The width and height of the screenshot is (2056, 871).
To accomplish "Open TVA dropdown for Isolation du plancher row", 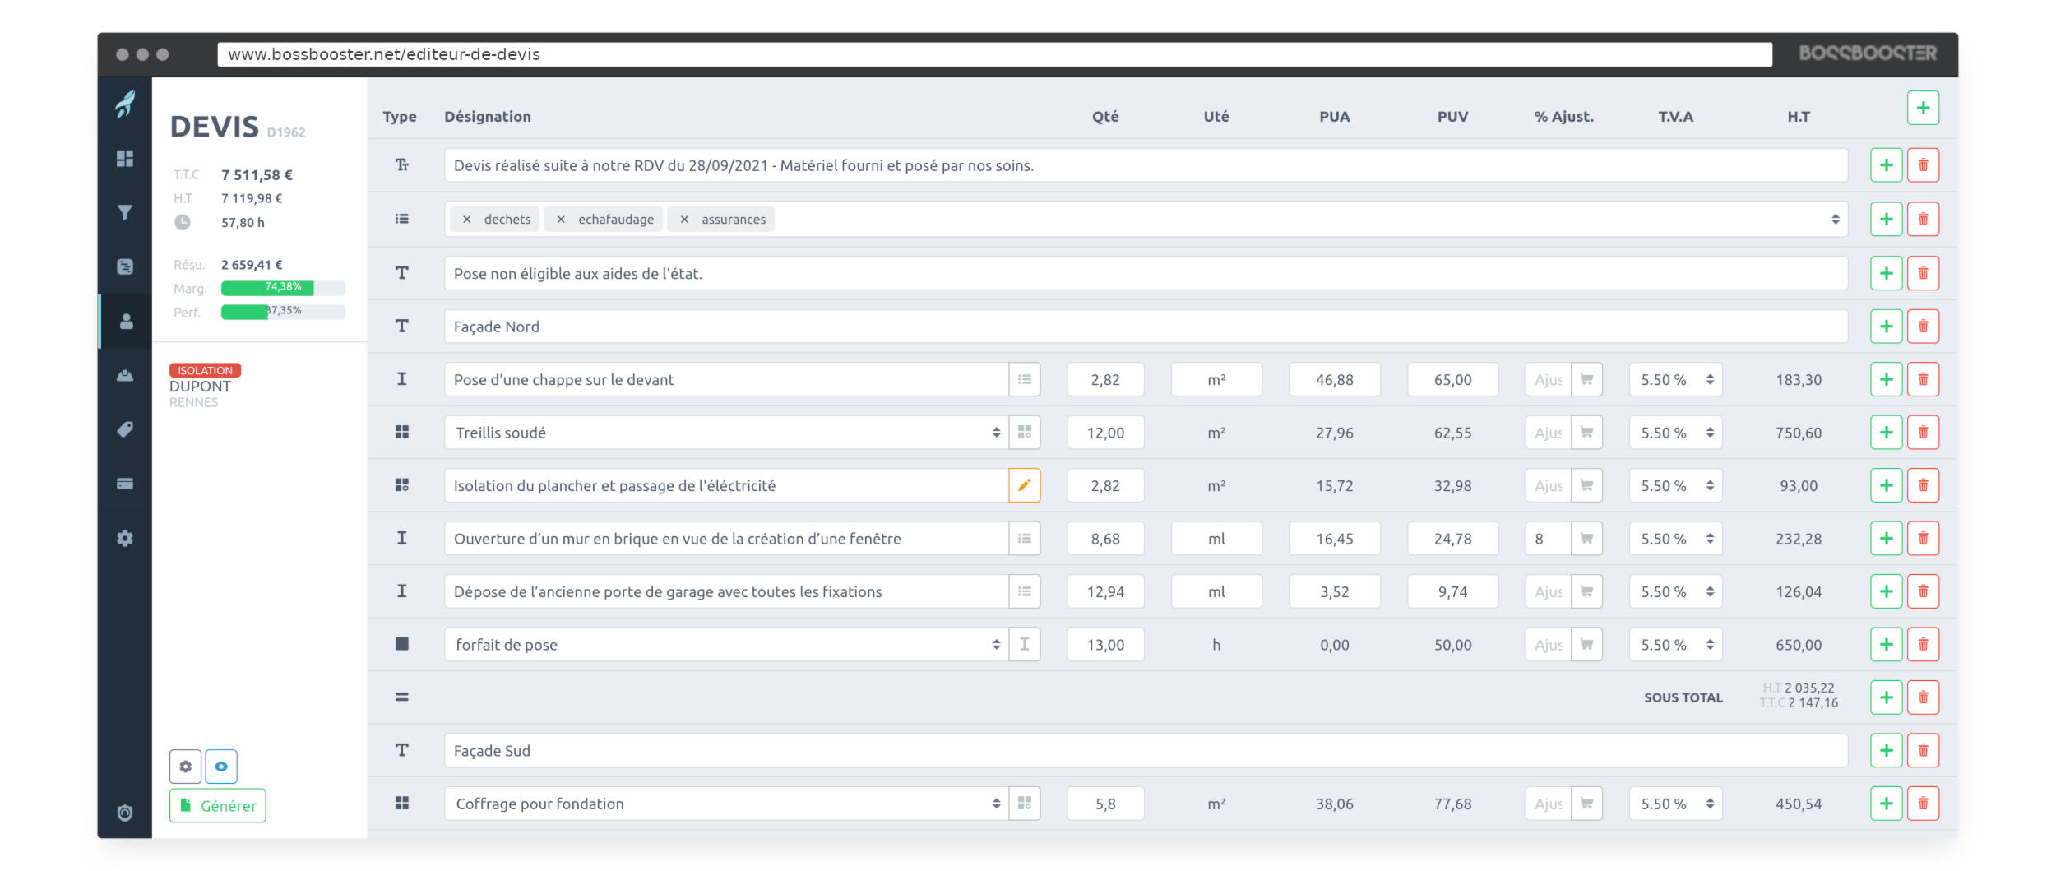I will (1675, 485).
